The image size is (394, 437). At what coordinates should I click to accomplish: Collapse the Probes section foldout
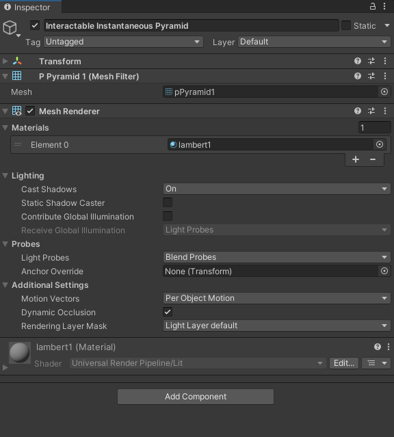pos(5,244)
